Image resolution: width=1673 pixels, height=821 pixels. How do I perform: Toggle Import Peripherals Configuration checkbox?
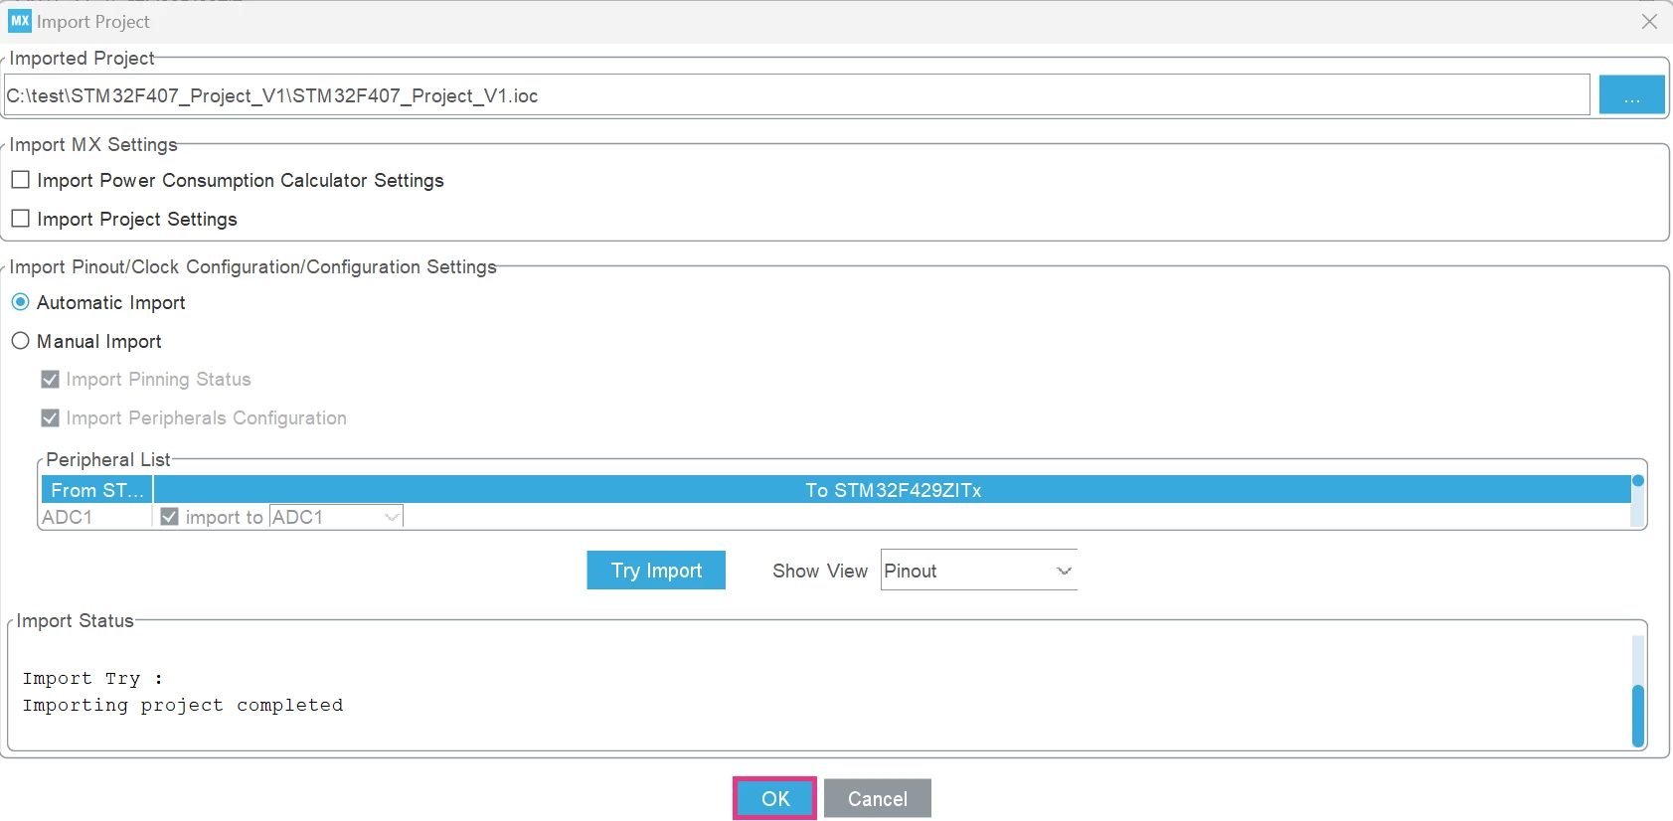pos(50,418)
